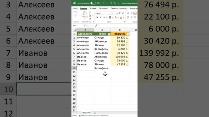Screen dimensions: 209x117
Task: Open the Буфер обмена dialog launcher
Action: (94, 22)
